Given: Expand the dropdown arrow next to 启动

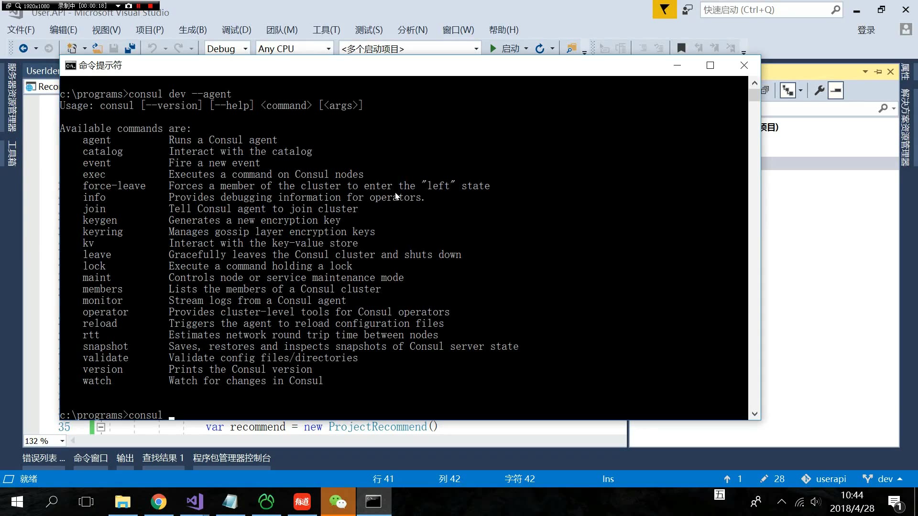Looking at the screenshot, I should click(526, 49).
